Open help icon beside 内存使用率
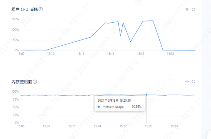 pyautogui.click(x=35, y=82)
